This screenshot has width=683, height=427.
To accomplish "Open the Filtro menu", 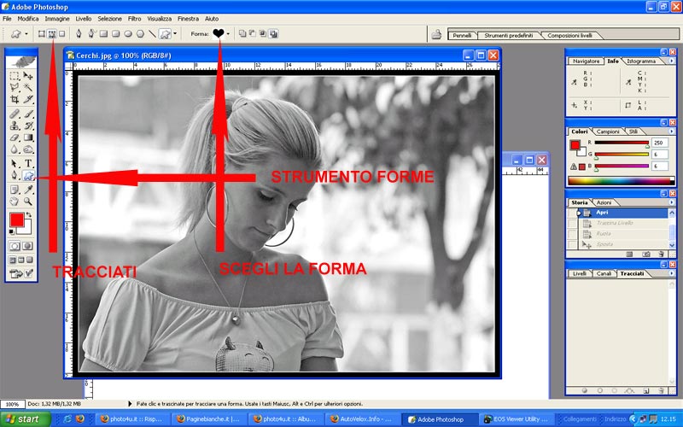I will pyautogui.click(x=134, y=19).
